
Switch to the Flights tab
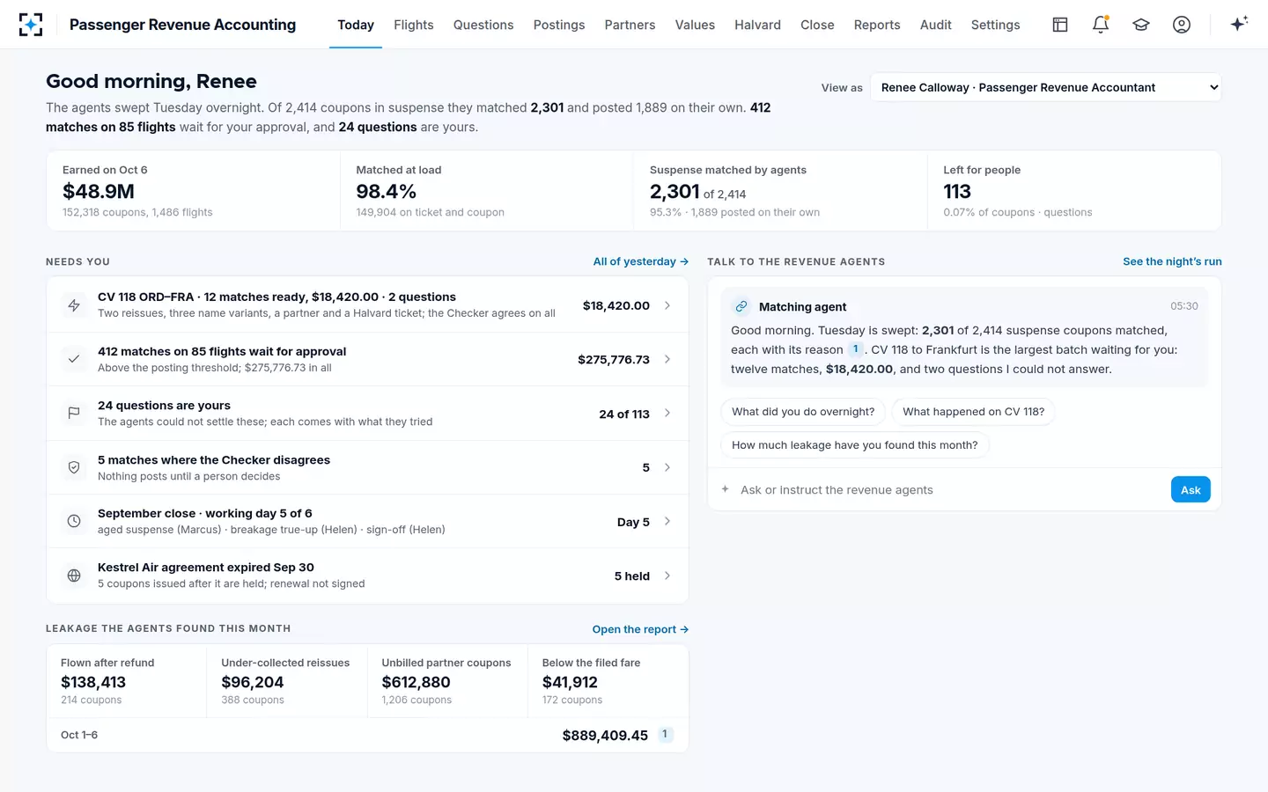click(x=414, y=25)
